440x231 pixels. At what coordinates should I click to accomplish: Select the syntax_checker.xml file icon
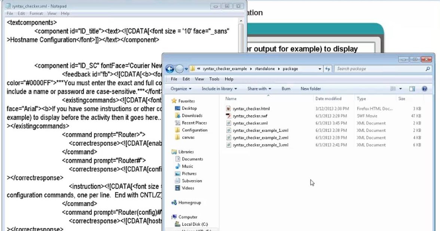coord(228,123)
